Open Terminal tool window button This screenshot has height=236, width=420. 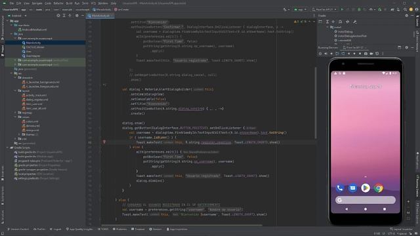138,229
